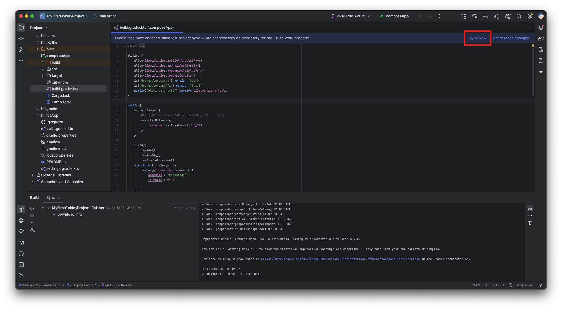Click the Build hammer tool window icon

[21, 209]
